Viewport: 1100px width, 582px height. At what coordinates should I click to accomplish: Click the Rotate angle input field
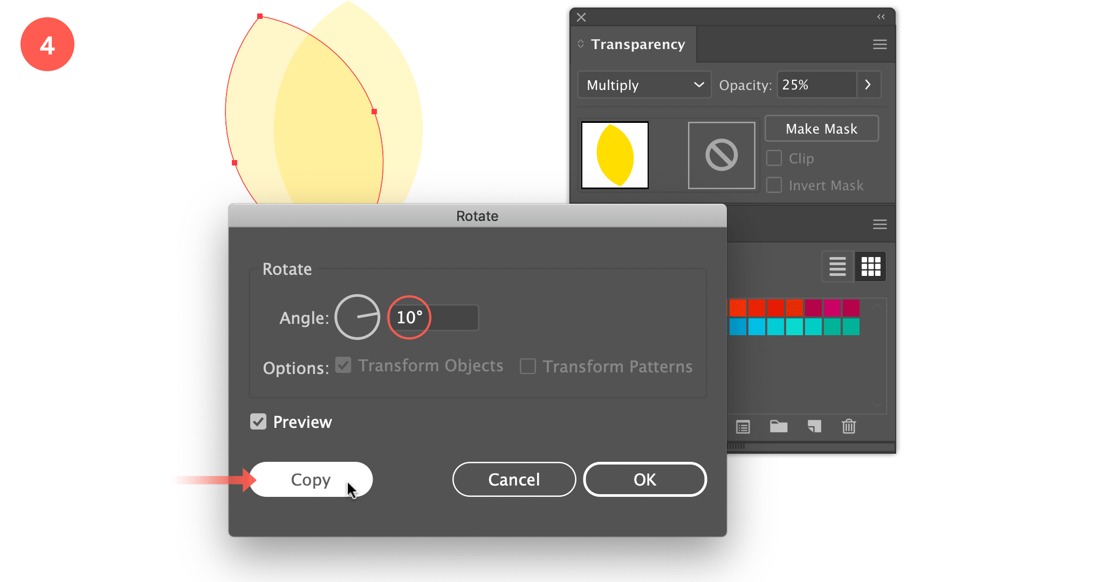430,316
